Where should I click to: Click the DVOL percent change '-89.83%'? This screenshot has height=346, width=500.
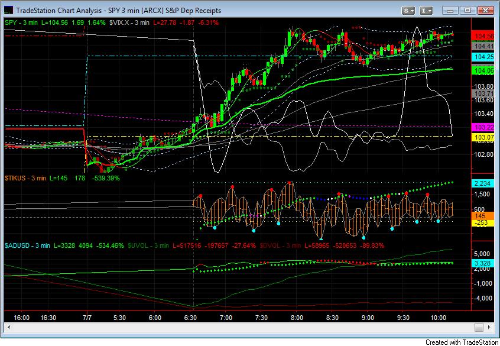pos(372,245)
